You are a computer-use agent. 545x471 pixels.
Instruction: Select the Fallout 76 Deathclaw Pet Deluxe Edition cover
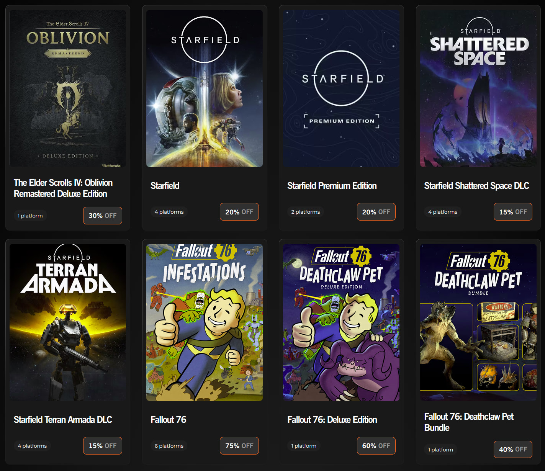(341, 322)
